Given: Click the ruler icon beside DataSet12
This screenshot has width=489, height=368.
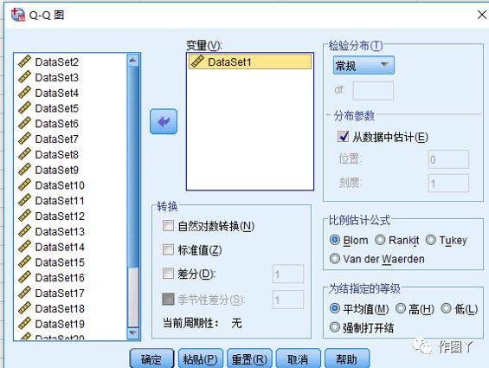Looking at the screenshot, I should [24, 216].
